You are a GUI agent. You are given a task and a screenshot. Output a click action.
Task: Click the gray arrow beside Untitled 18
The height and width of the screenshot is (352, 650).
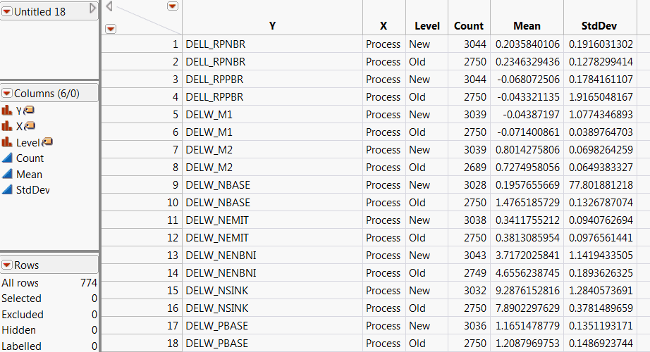click(92, 8)
